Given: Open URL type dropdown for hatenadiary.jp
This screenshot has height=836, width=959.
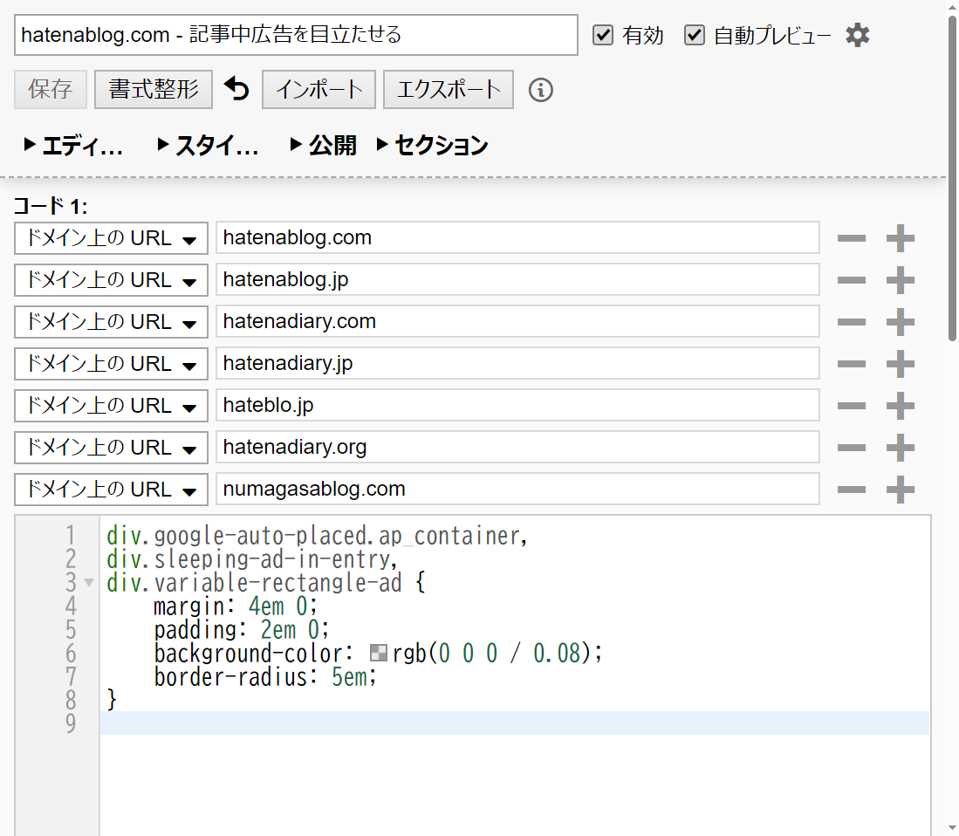Looking at the screenshot, I should click(112, 364).
